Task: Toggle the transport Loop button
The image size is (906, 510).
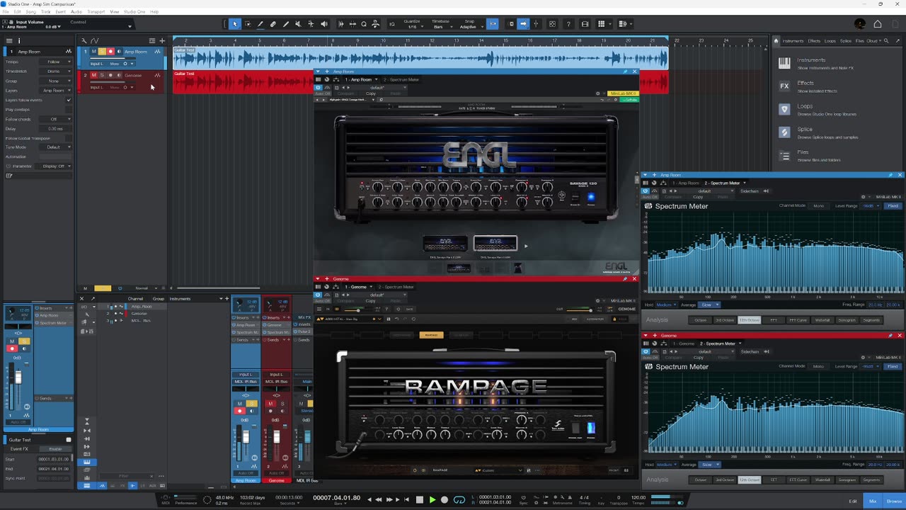Action: (x=459, y=499)
